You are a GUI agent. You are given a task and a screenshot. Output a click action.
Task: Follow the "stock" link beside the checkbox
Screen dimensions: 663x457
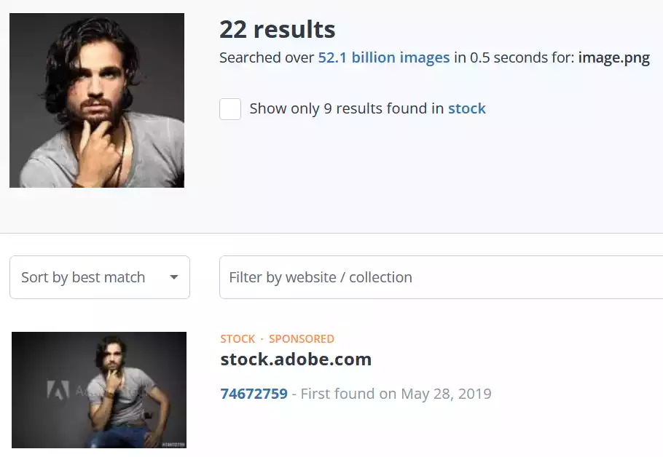point(466,109)
